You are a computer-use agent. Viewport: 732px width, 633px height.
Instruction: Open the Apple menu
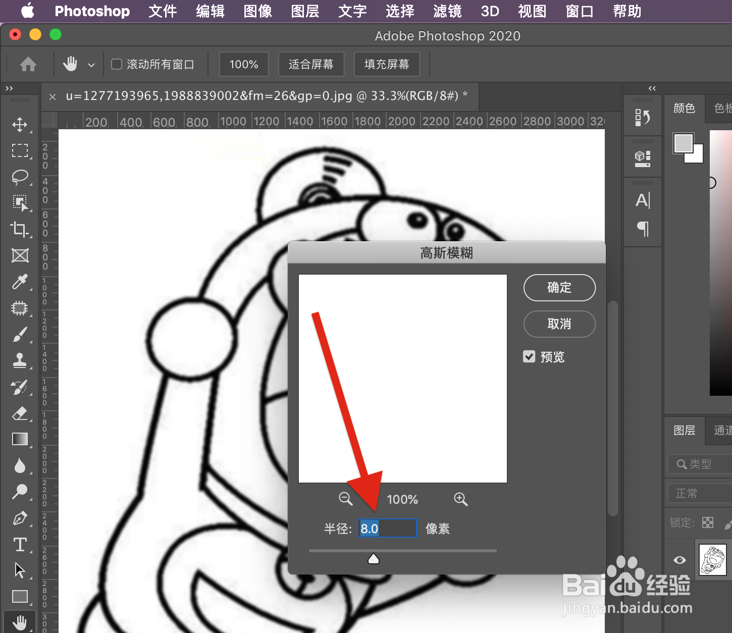[28, 11]
